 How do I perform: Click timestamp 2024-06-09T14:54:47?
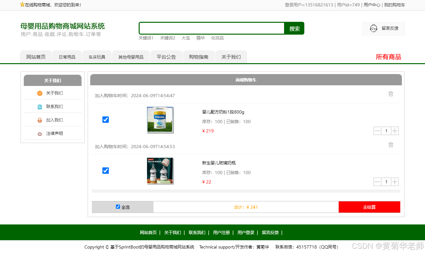153,96
